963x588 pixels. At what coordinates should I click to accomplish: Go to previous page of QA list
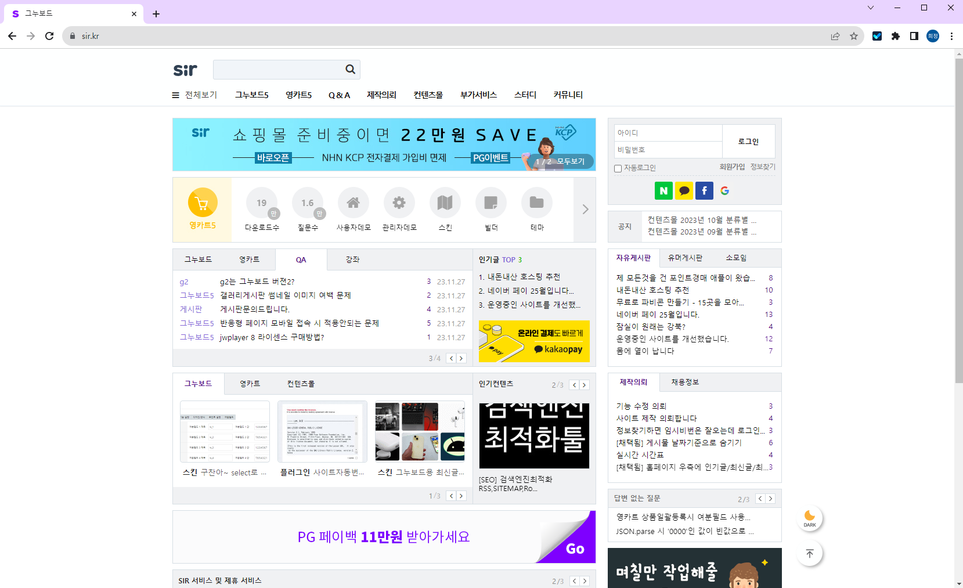click(451, 358)
